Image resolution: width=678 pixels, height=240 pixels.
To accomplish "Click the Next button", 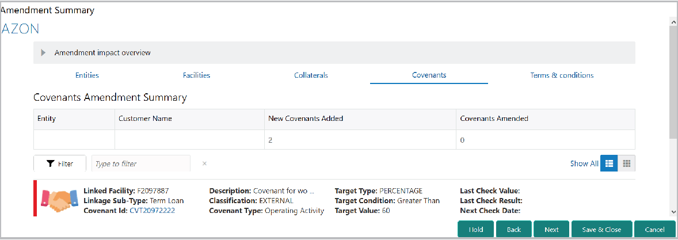I will [551, 230].
